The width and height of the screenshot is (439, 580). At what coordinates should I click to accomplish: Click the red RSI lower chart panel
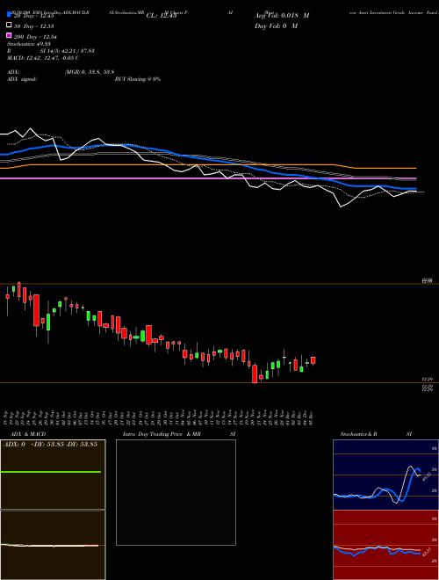(385, 545)
